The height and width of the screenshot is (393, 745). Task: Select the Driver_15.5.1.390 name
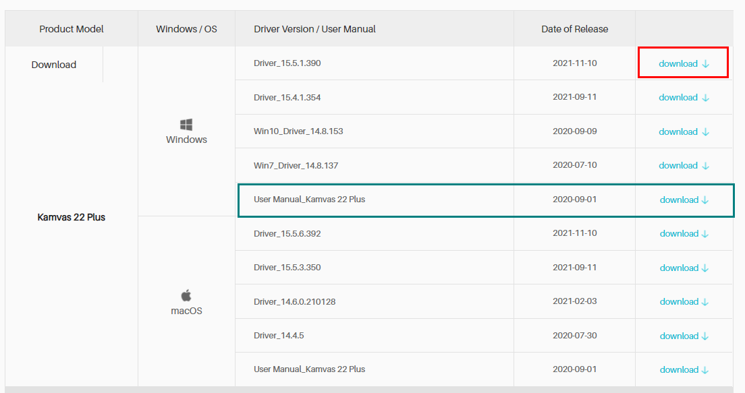tap(287, 63)
